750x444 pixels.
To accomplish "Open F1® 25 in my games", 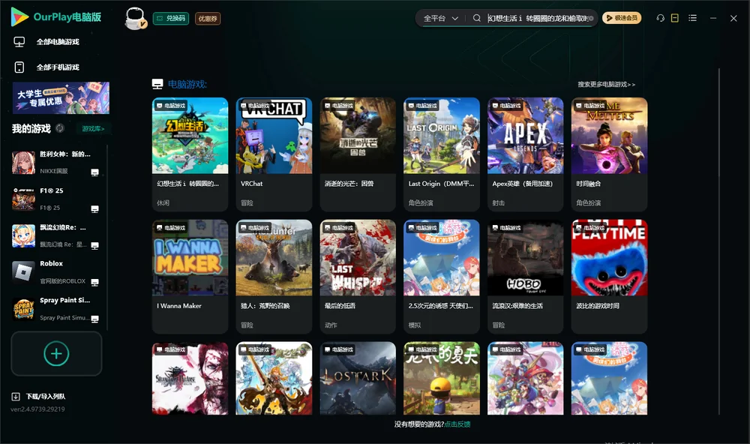I will coord(56,199).
